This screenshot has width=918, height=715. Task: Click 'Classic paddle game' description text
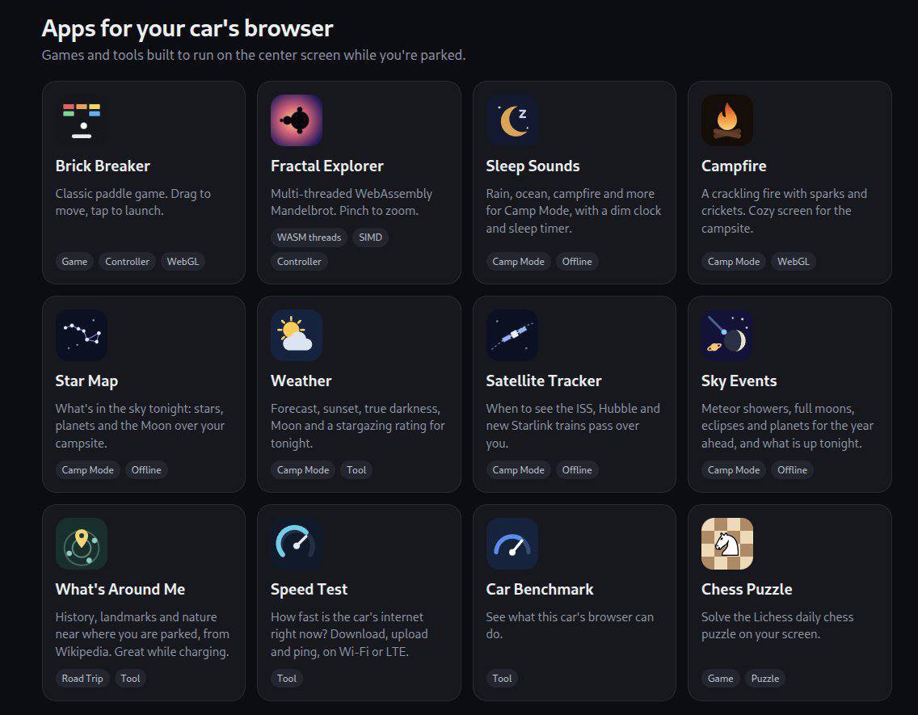[x=133, y=202]
